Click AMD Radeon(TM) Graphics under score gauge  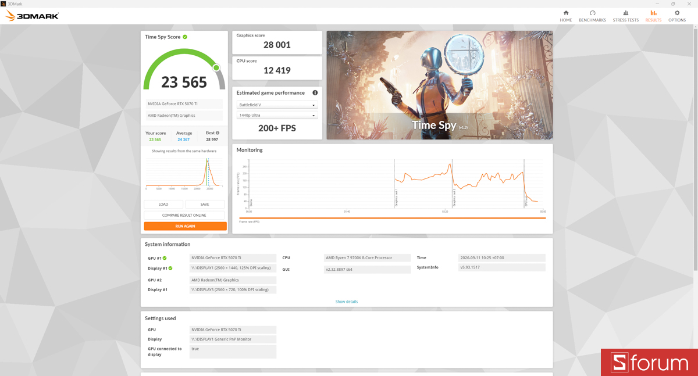click(x=184, y=116)
